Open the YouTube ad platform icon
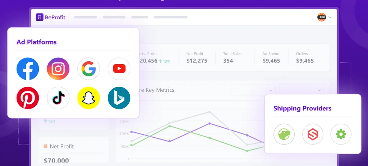This screenshot has width=368, height=166. [119, 69]
